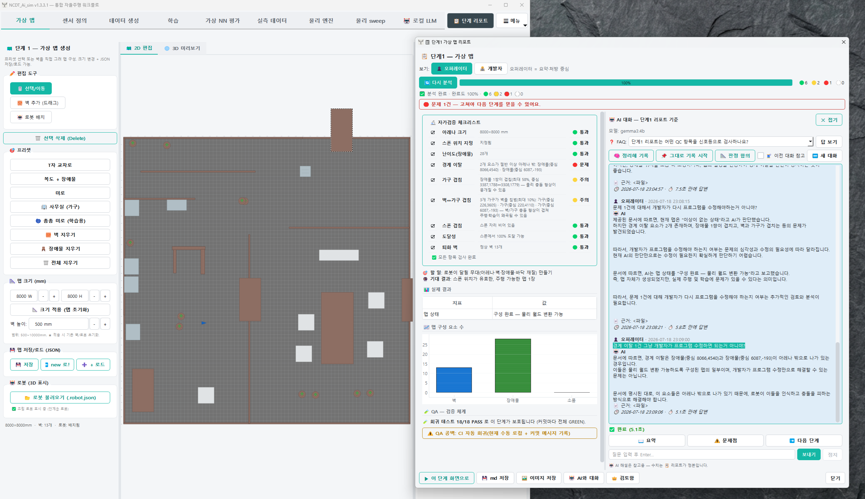This screenshot has width=865, height=499.
Task: Click the 답 보기 button
Action: pos(829,142)
